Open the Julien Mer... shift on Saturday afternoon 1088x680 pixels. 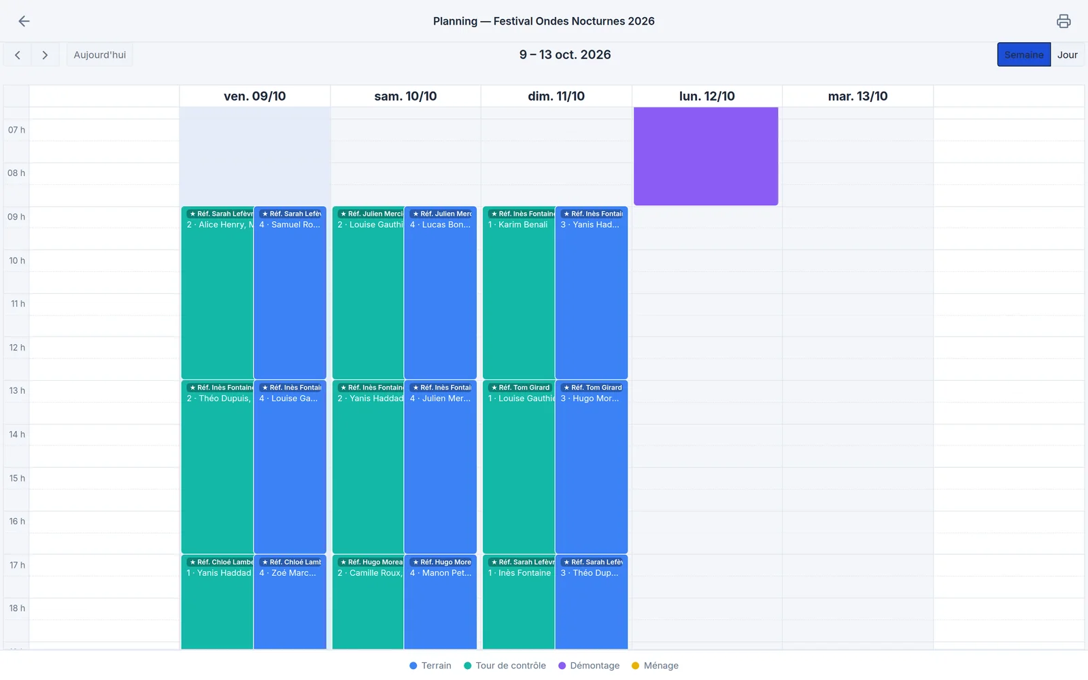(x=441, y=467)
